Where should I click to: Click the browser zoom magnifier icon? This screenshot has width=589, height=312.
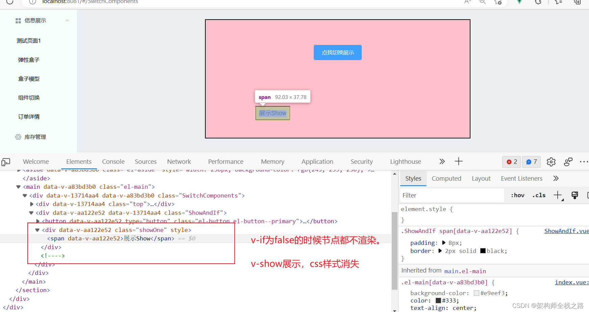click(x=483, y=2)
